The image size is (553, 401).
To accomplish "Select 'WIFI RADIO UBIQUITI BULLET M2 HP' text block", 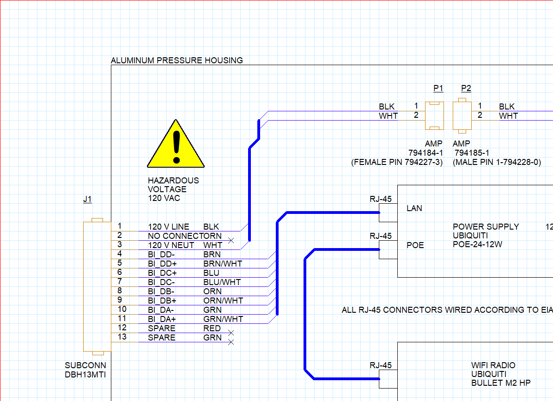I will (501, 374).
